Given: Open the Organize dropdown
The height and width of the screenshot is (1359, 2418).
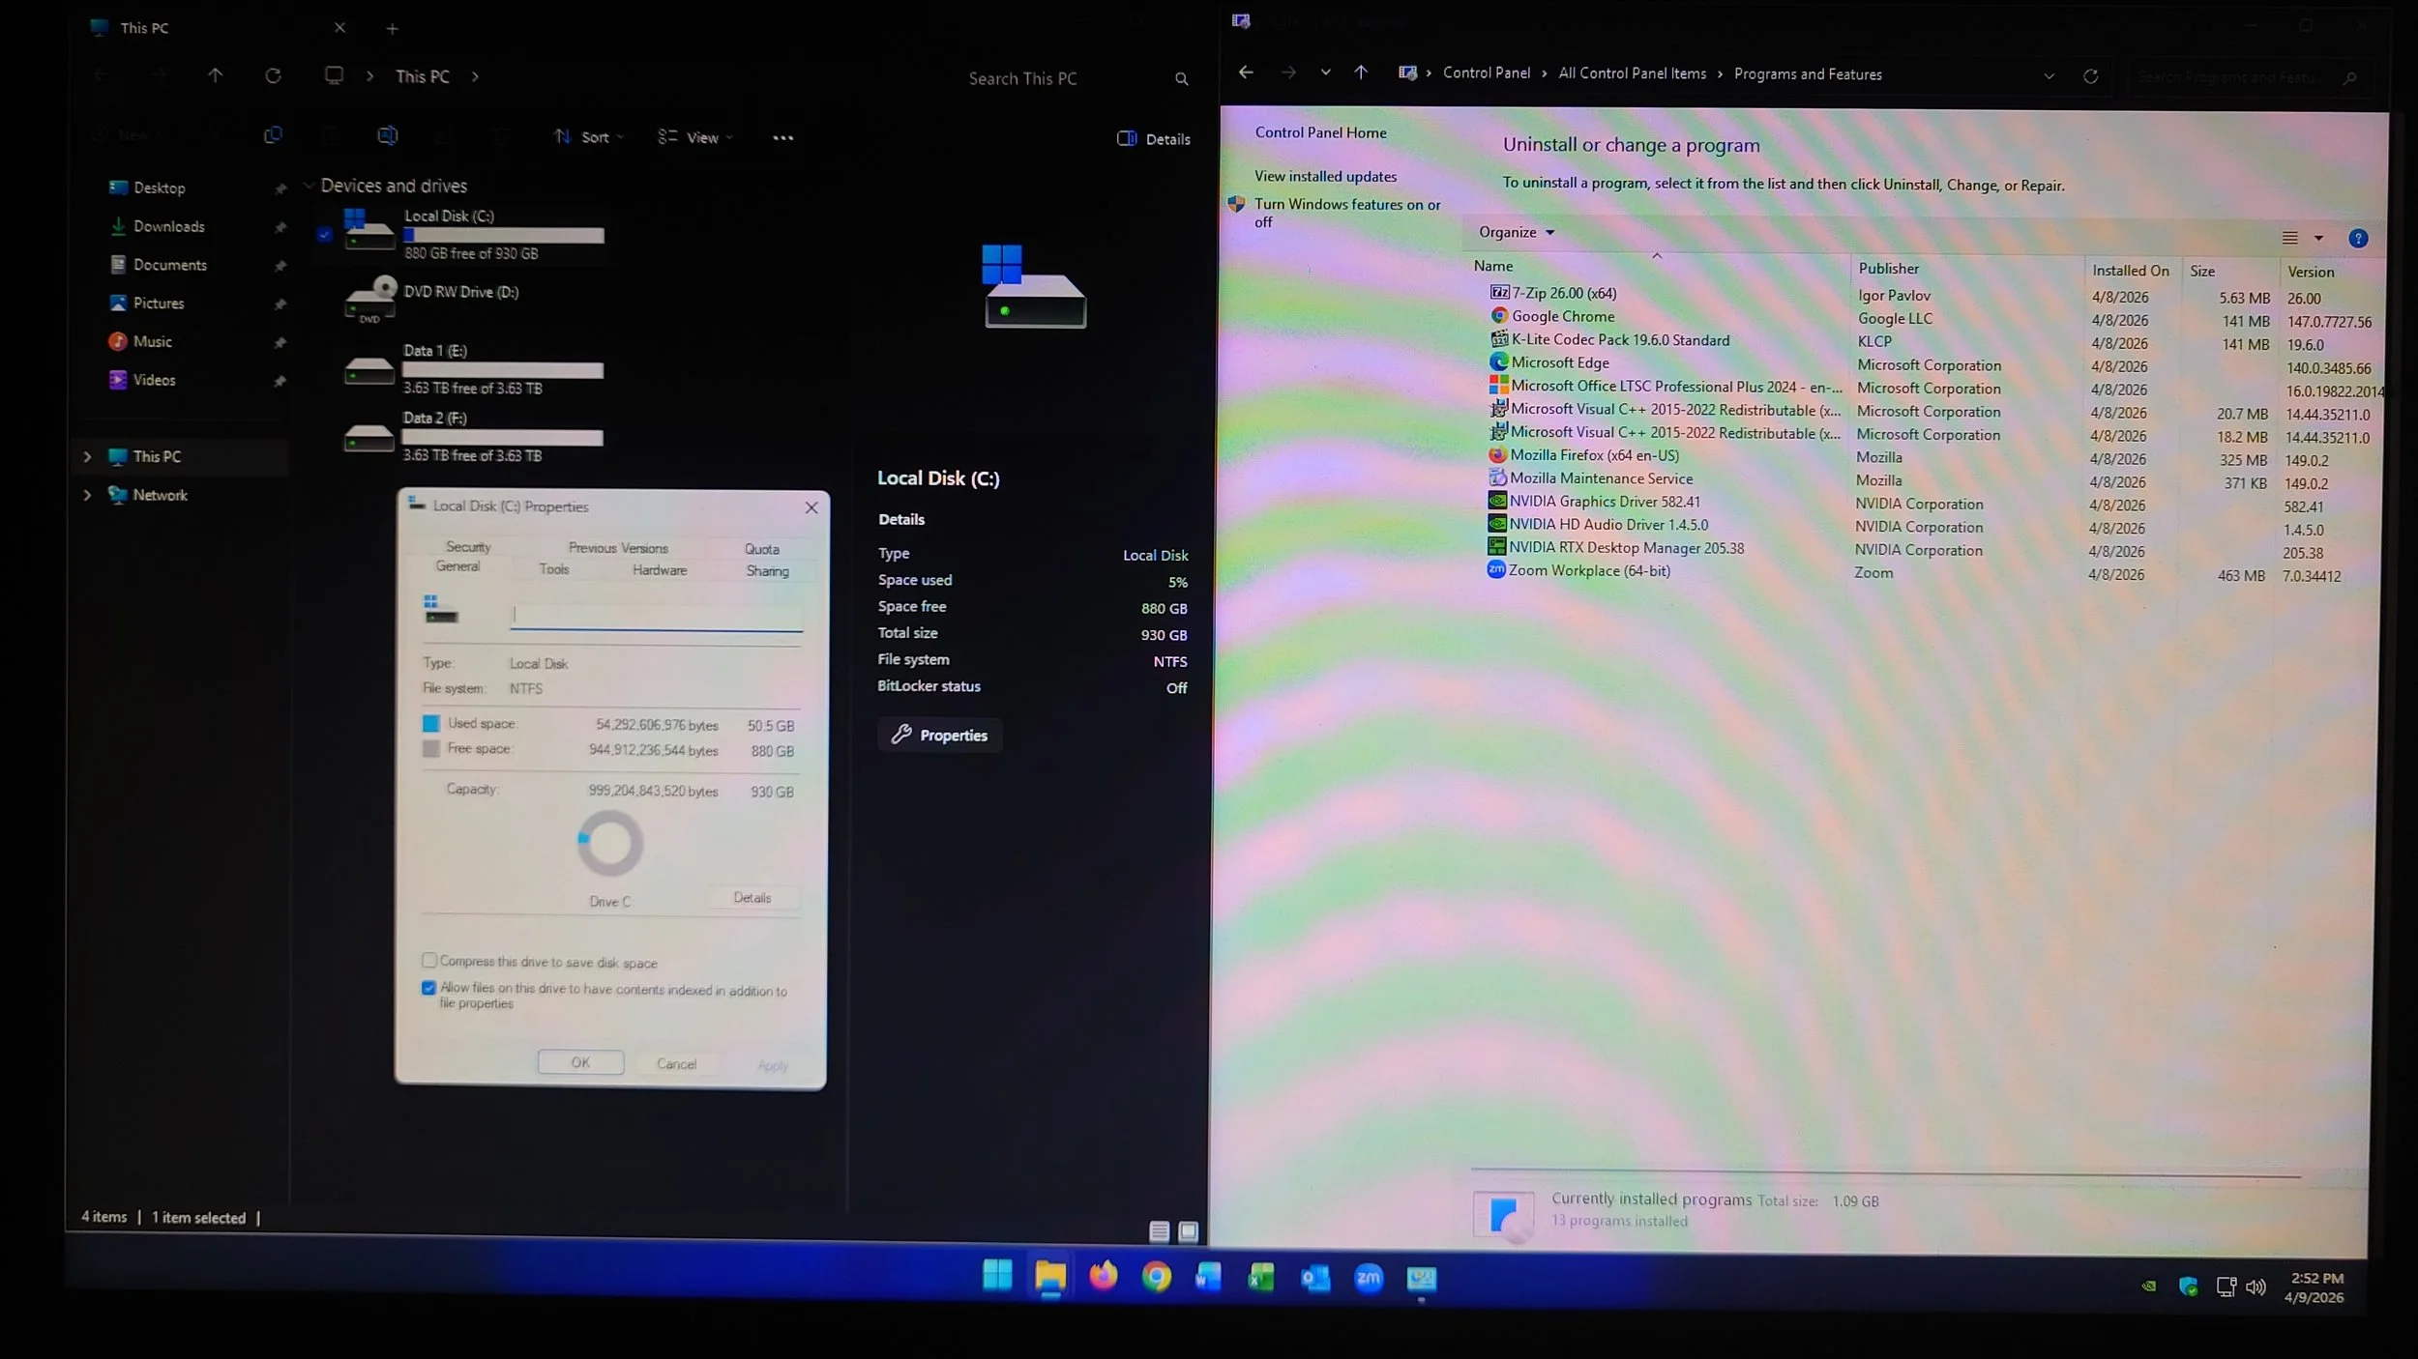Looking at the screenshot, I should tap(1516, 232).
